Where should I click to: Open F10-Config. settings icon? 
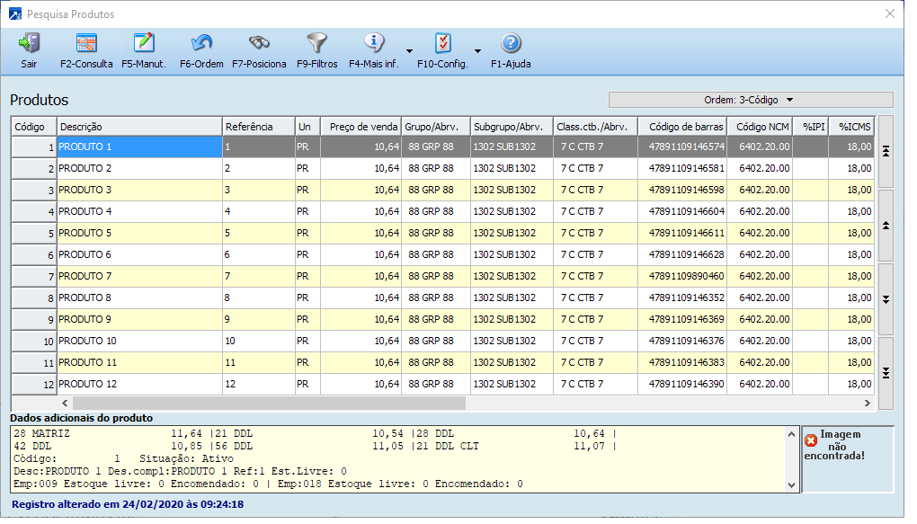coord(442,50)
